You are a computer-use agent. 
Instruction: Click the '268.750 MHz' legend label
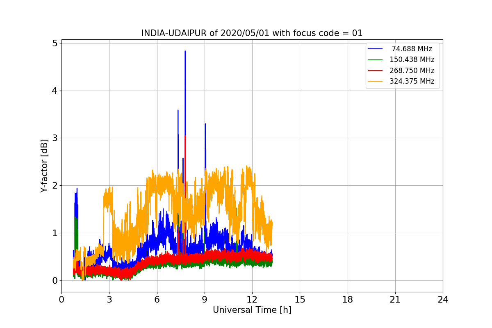(412, 70)
